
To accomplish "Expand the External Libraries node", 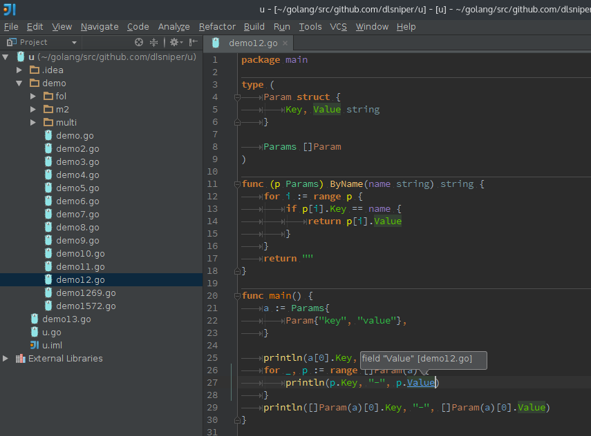I will [6, 358].
